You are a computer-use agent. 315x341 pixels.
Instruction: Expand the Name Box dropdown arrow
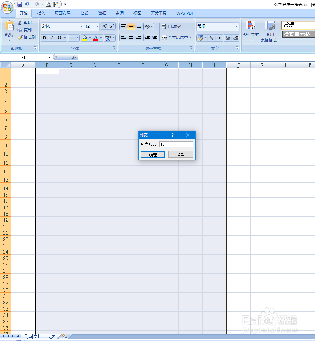pos(50,57)
